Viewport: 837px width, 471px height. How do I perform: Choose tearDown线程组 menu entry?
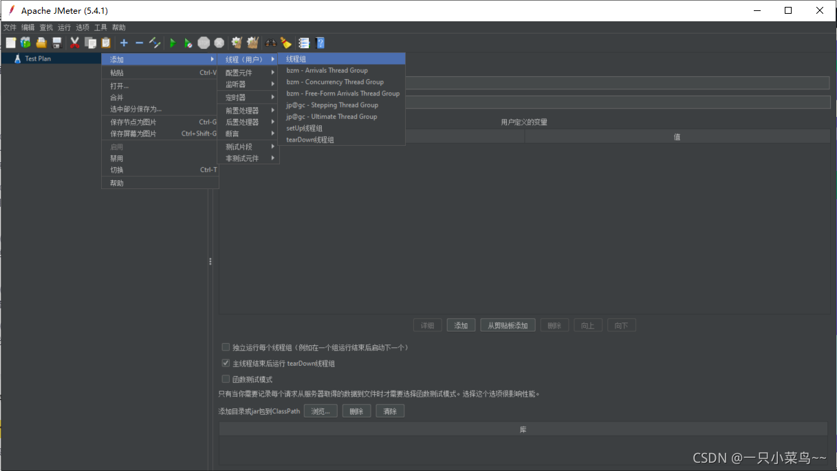[x=342, y=140]
